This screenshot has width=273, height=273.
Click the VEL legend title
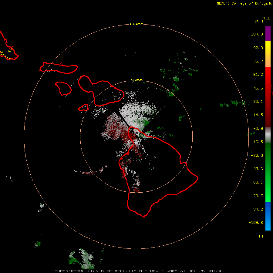coord(266,18)
